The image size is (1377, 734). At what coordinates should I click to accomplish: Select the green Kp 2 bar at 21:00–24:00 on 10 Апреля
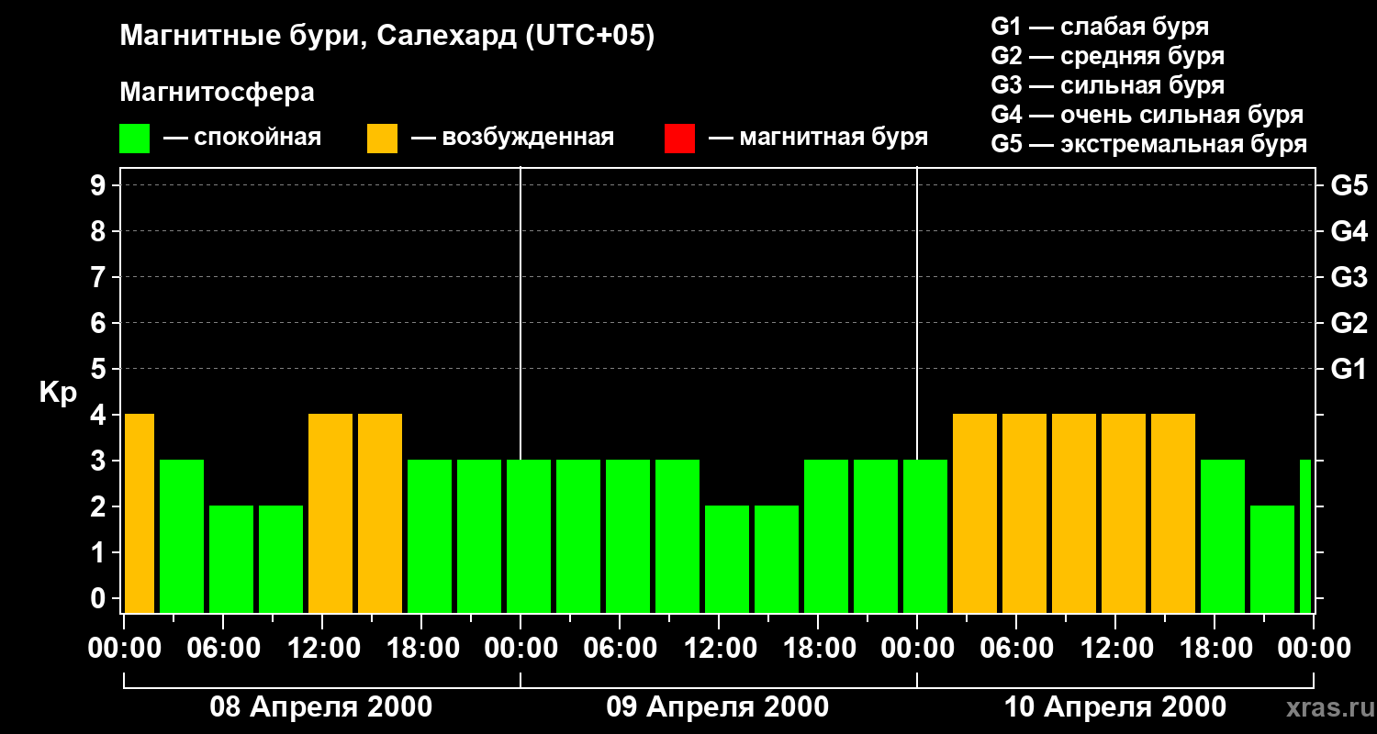tap(1272, 559)
